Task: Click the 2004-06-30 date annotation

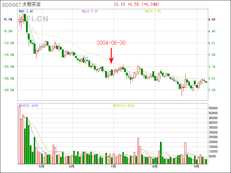Action: (111, 43)
